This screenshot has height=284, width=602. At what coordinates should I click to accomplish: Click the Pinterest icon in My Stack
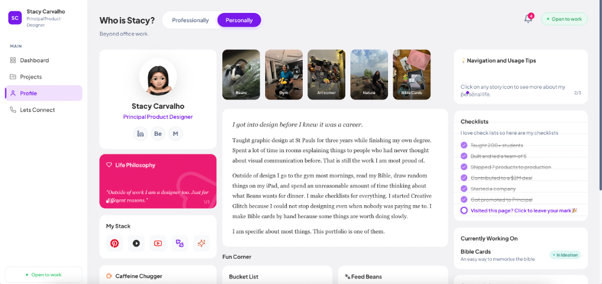[115, 243]
